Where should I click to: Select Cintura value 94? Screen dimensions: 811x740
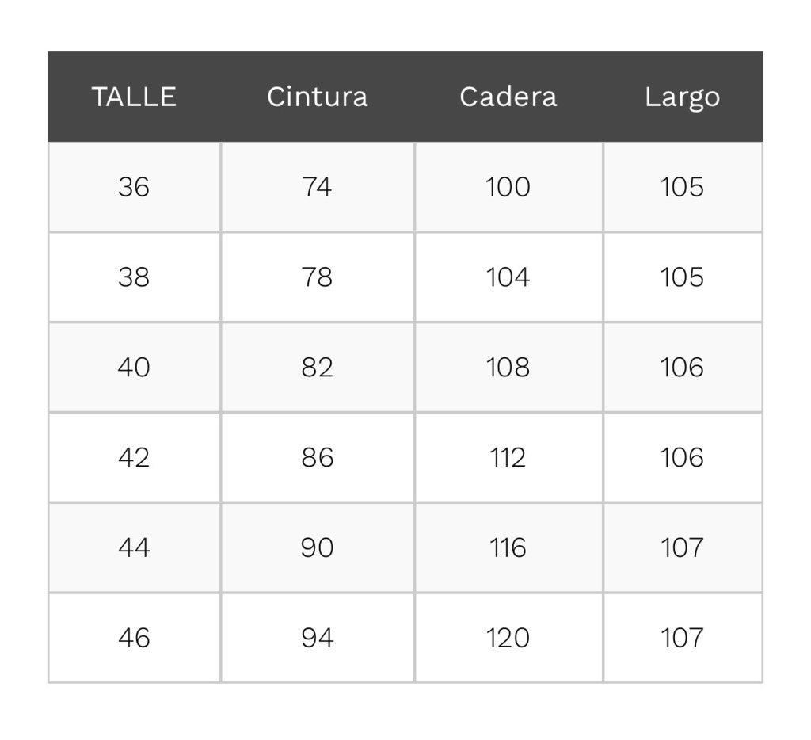pyautogui.click(x=317, y=638)
